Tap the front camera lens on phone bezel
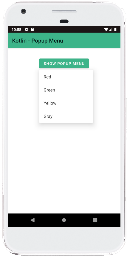The height and width of the screenshot is (257, 127). 24,11
